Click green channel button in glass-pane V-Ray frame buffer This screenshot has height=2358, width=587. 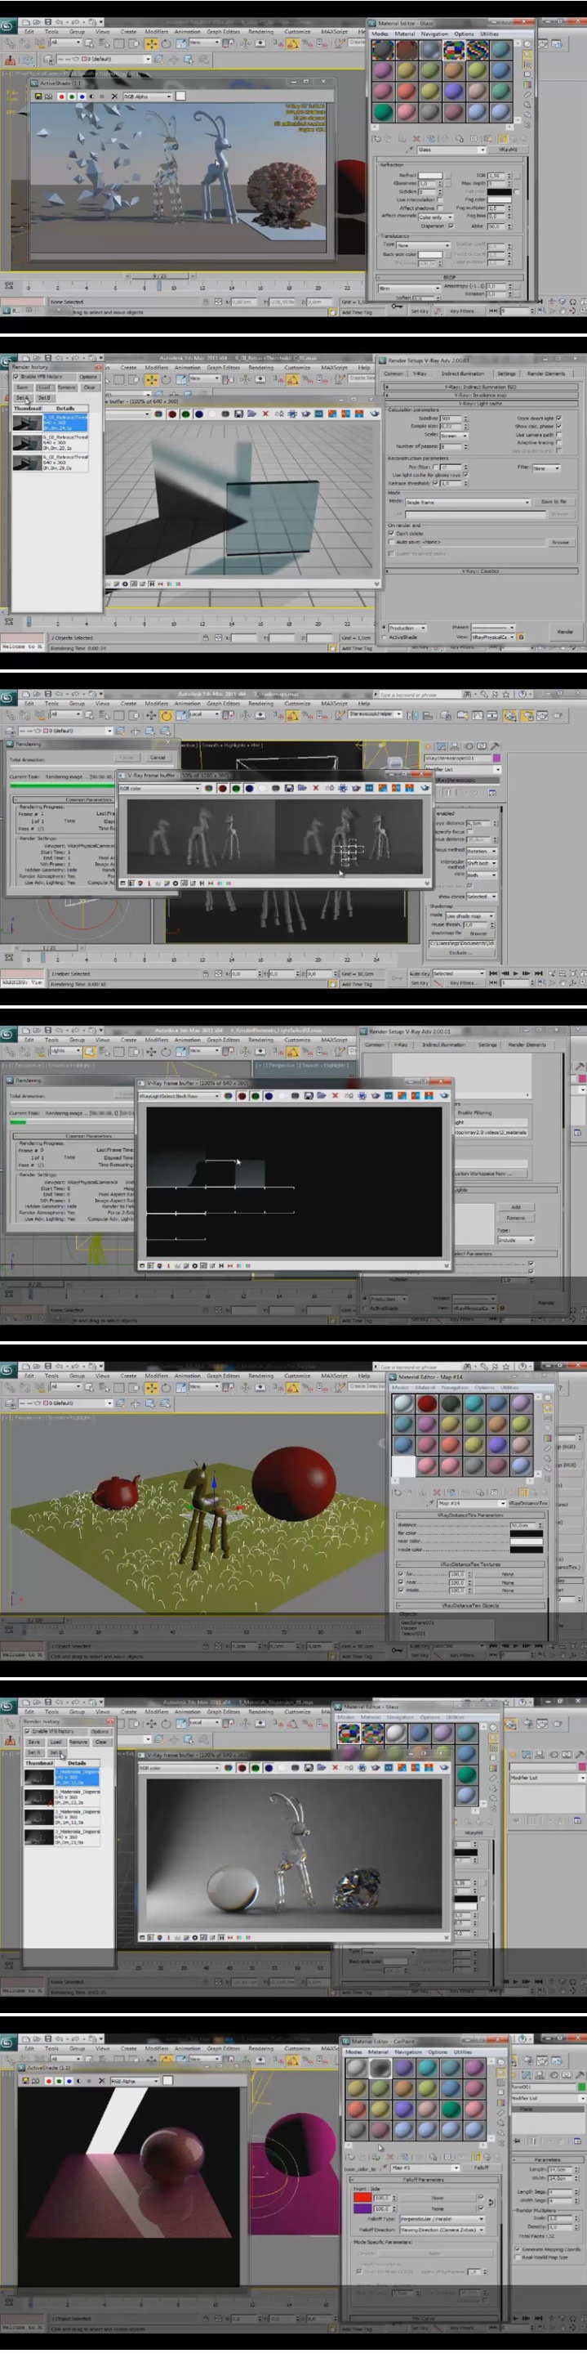pos(185,414)
